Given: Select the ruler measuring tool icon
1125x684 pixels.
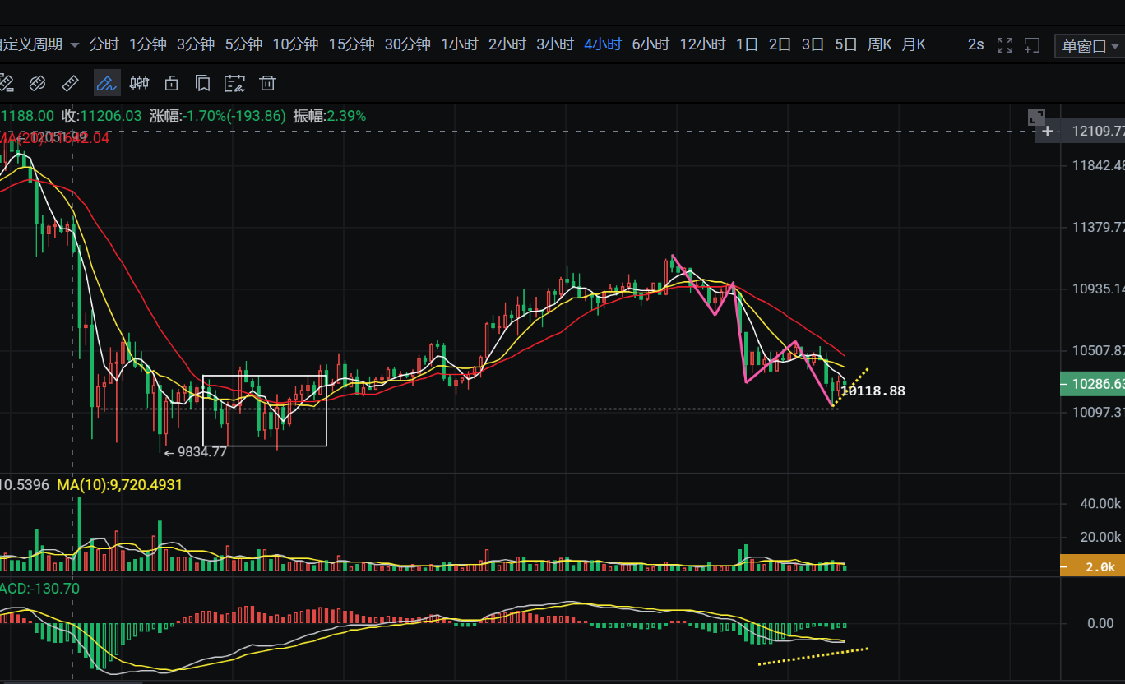Looking at the screenshot, I should [x=70, y=83].
